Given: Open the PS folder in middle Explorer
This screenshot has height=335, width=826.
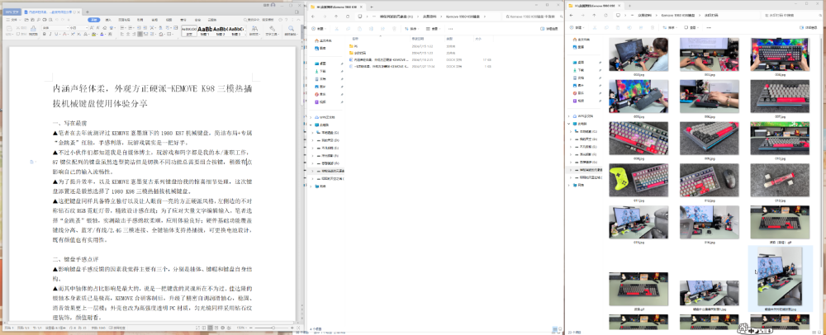Looking at the screenshot, I should [x=354, y=46].
